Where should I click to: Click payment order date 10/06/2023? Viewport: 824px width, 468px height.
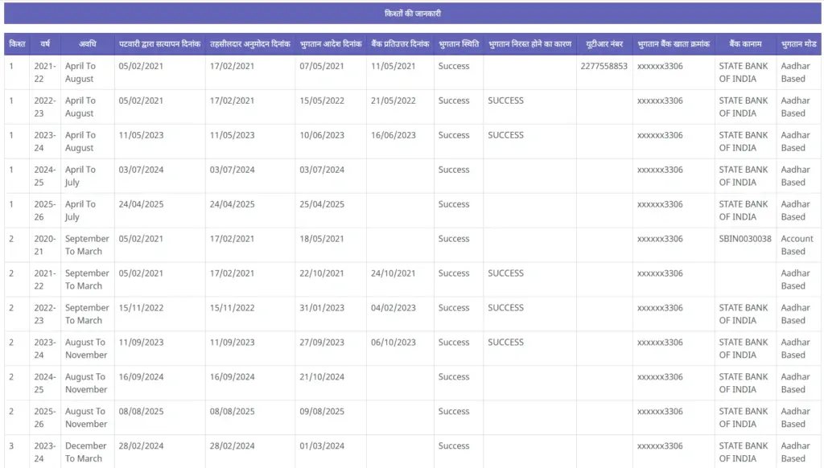(x=322, y=136)
